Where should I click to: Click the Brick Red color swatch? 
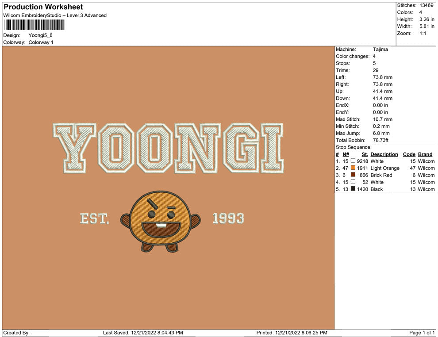pyautogui.click(x=353, y=175)
